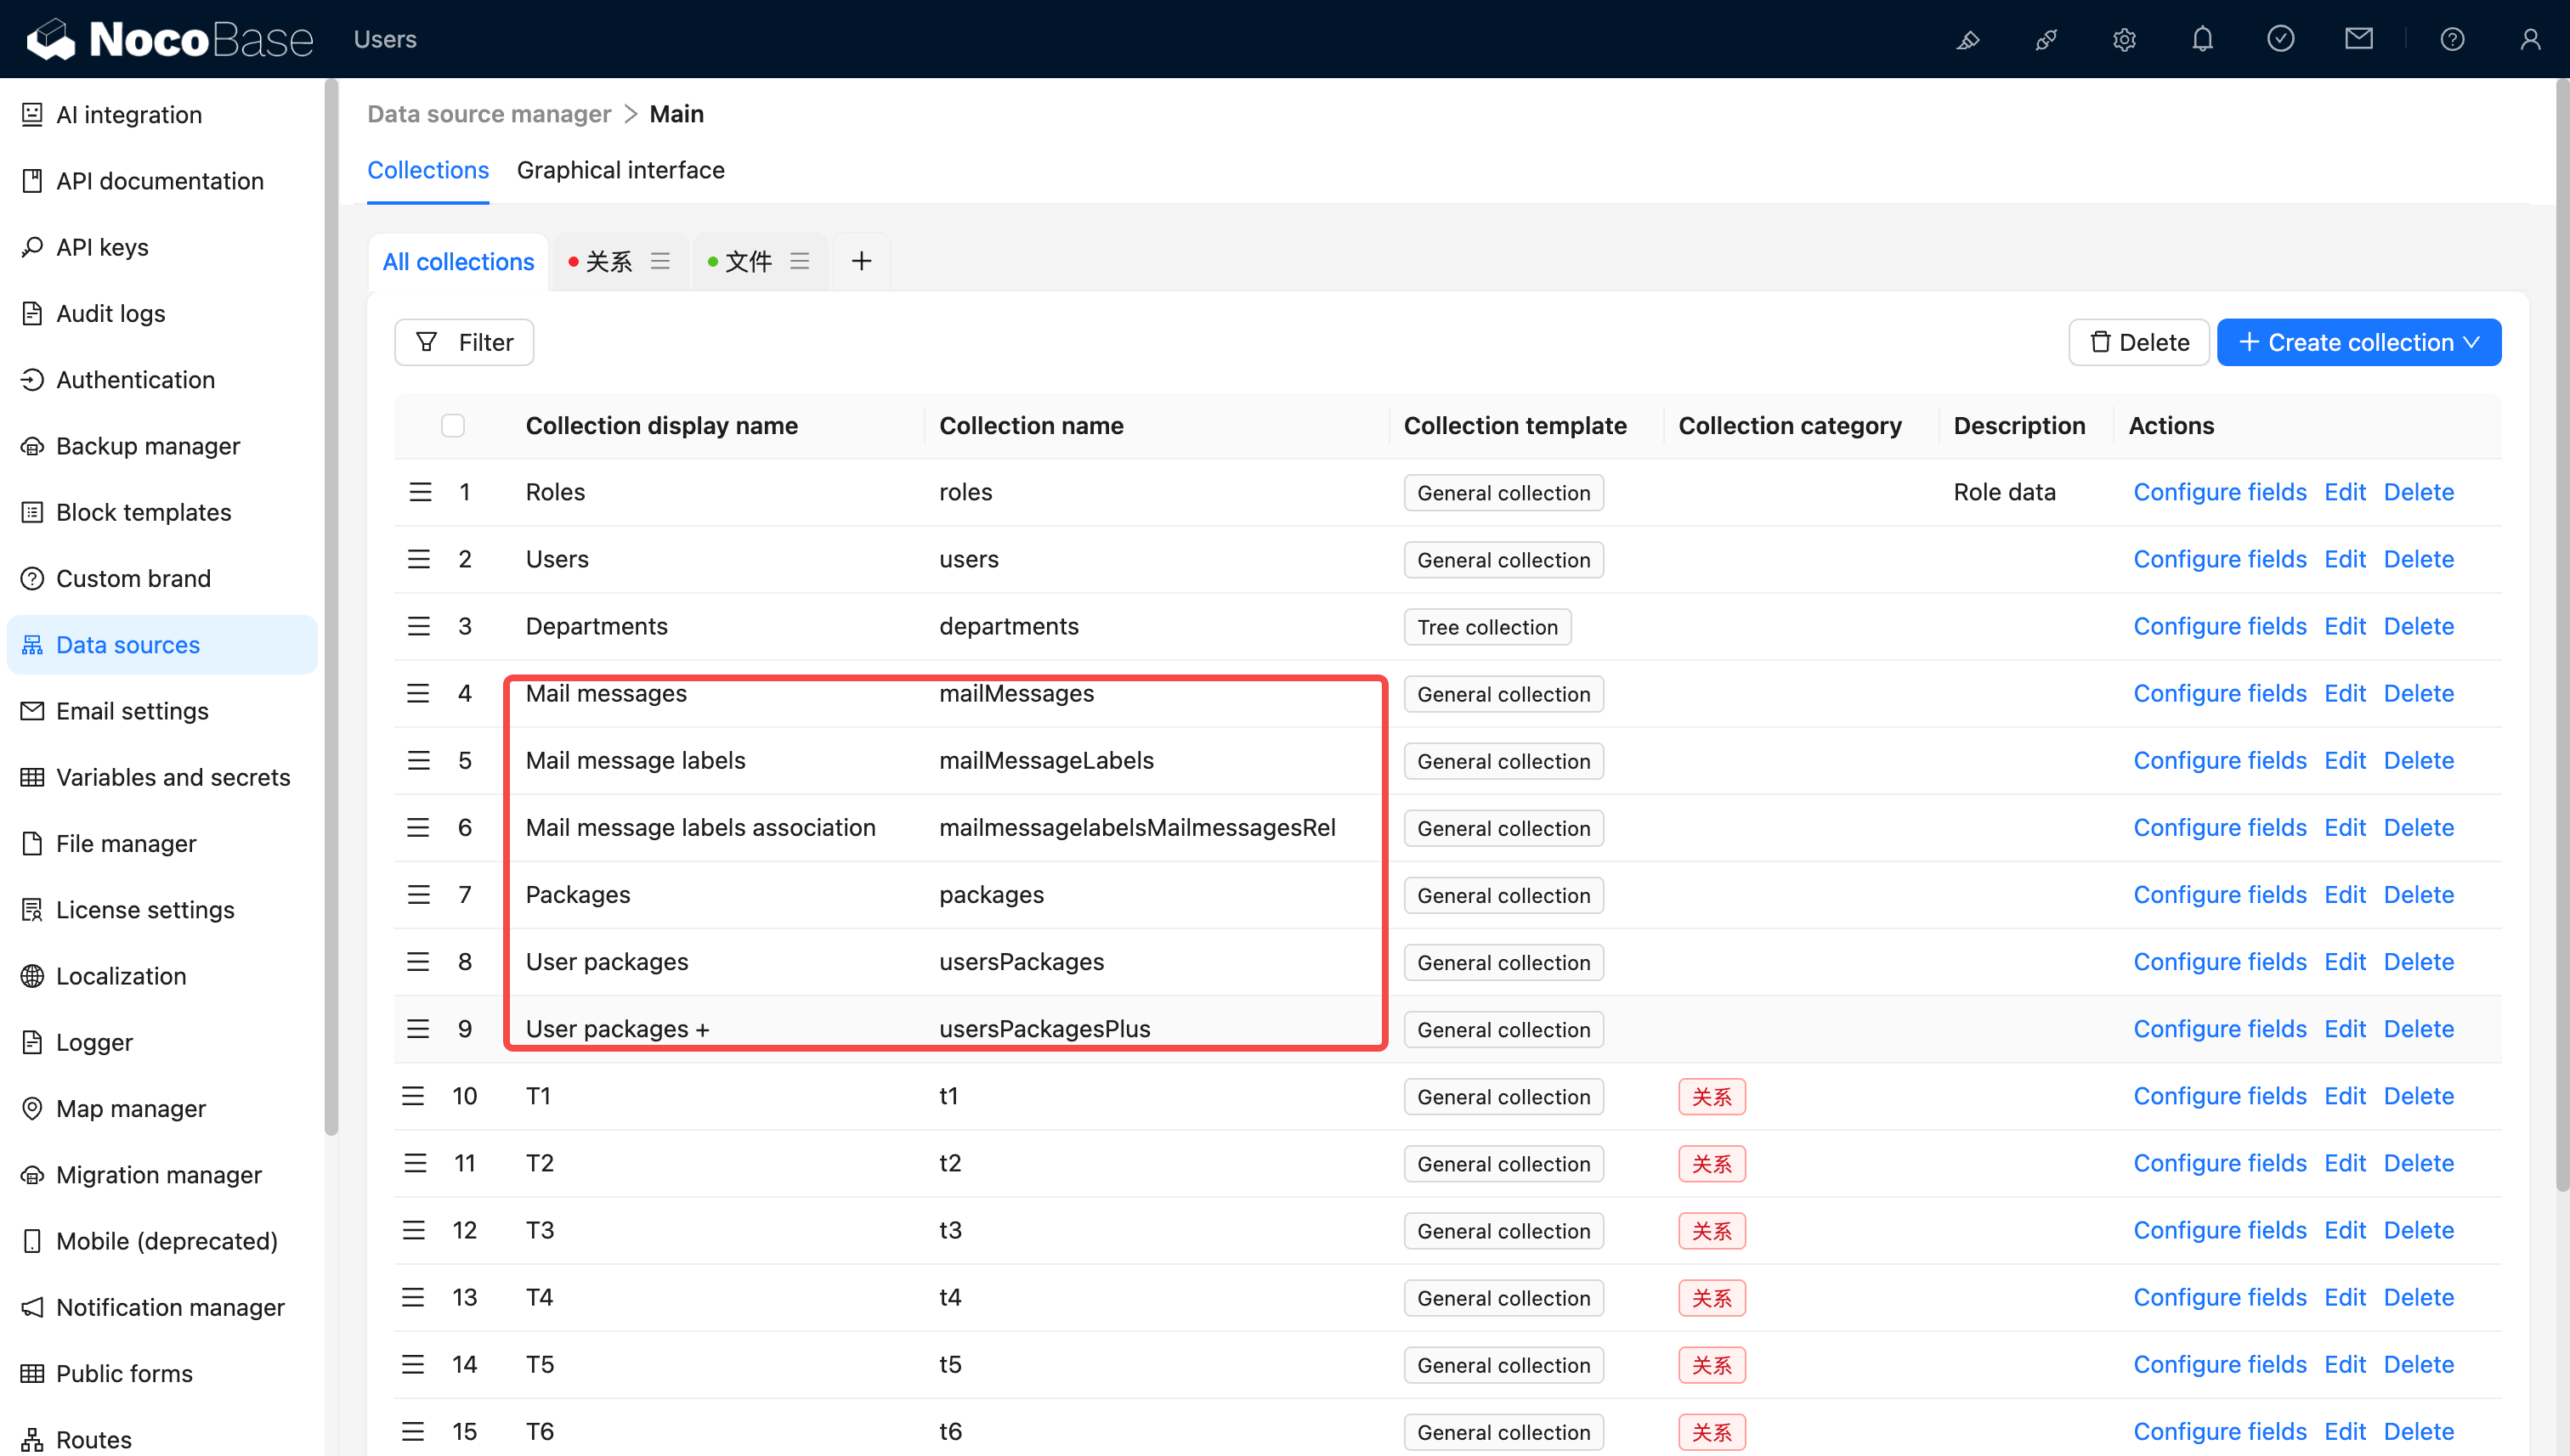Toggle the select-all checkbox in table header
The height and width of the screenshot is (1456, 2570).
[x=453, y=425]
